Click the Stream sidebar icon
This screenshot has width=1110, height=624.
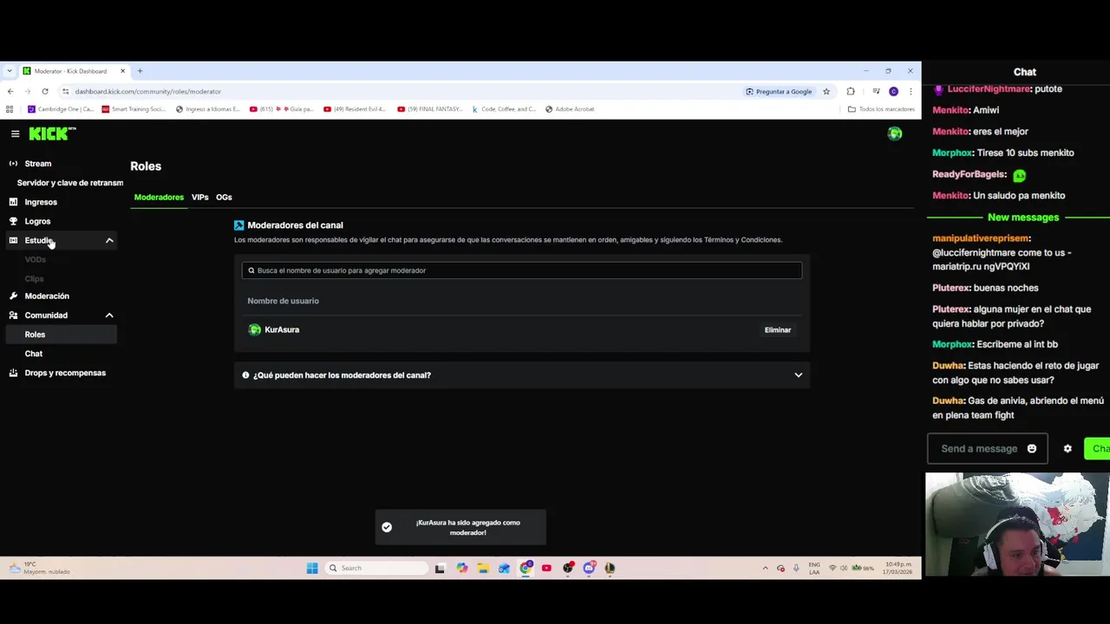point(13,164)
